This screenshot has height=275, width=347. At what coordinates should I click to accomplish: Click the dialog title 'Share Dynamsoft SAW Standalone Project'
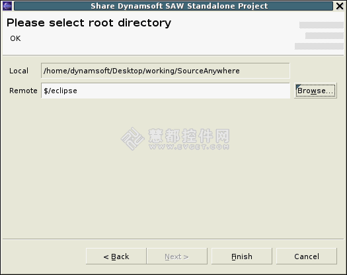(x=179, y=6)
